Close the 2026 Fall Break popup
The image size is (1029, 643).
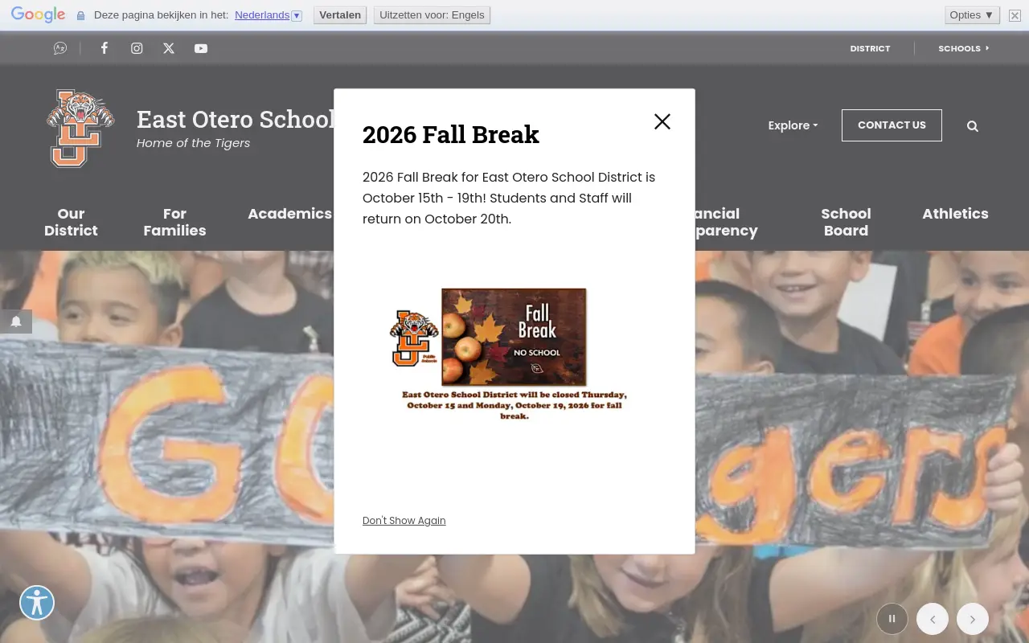[x=662, y=121]
